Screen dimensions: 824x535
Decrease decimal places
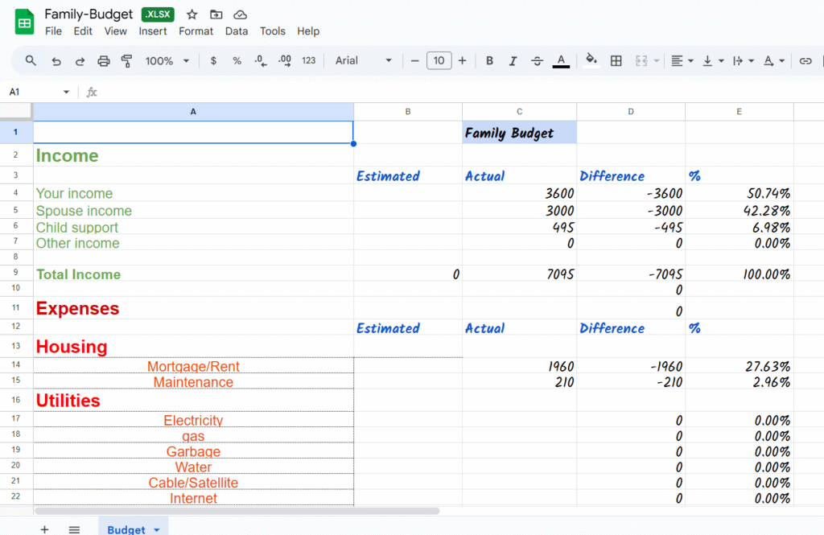pyautogui.click(x=260, y=61)
